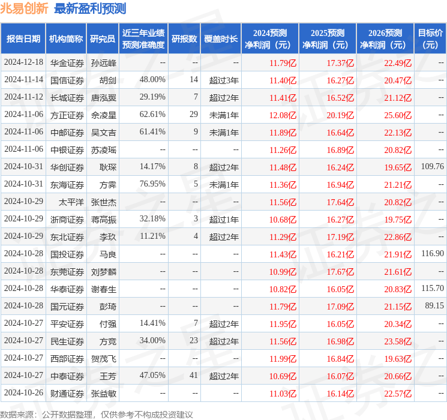Screen dimensions: 447x420
Task: Click the 10.99亿 profit forecast
Action: click(x=283, y=272)
